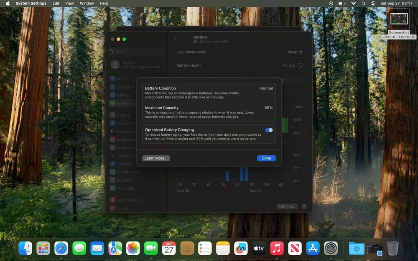Click the Battery Health info icon
The height and width of the screenshot is (261, 418).
[x=301, y=66]
